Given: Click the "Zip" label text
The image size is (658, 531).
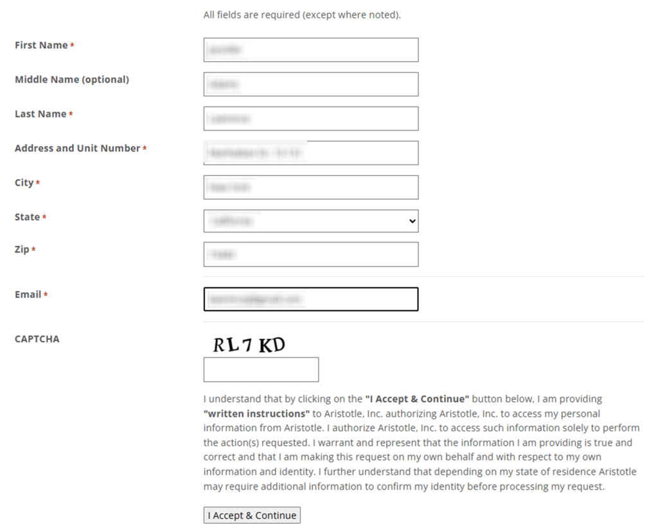Looking at the screenshot, I should click(22, 250).
